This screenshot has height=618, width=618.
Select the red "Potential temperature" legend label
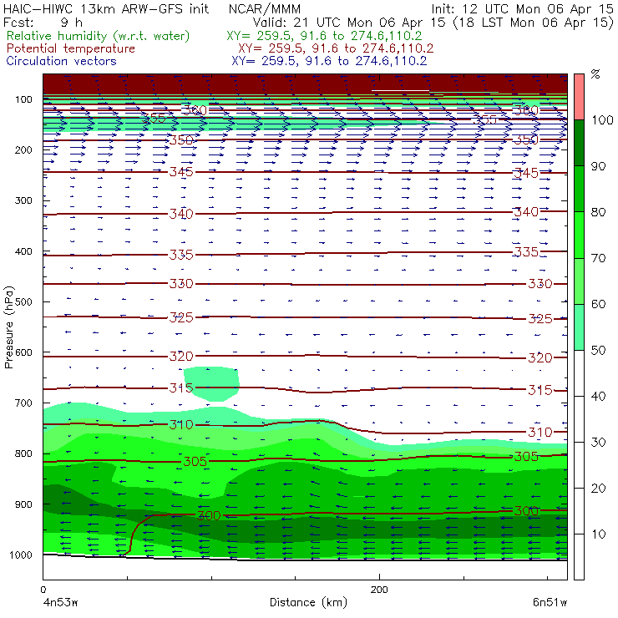[x=70, y=48]
